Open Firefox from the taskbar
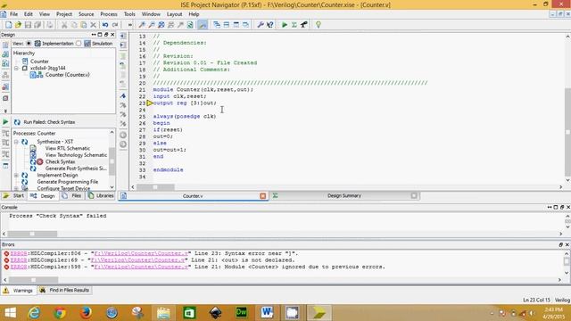Image resolution: width=571 pixels, height=321 pixels. click(x=86, y=313)
